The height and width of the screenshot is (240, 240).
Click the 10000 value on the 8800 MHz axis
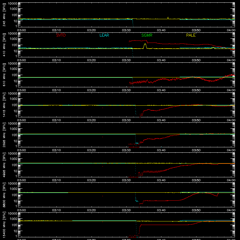tap(13, 184)
